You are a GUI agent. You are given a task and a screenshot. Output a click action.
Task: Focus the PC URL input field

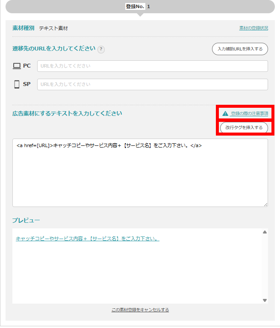[152, 66]
